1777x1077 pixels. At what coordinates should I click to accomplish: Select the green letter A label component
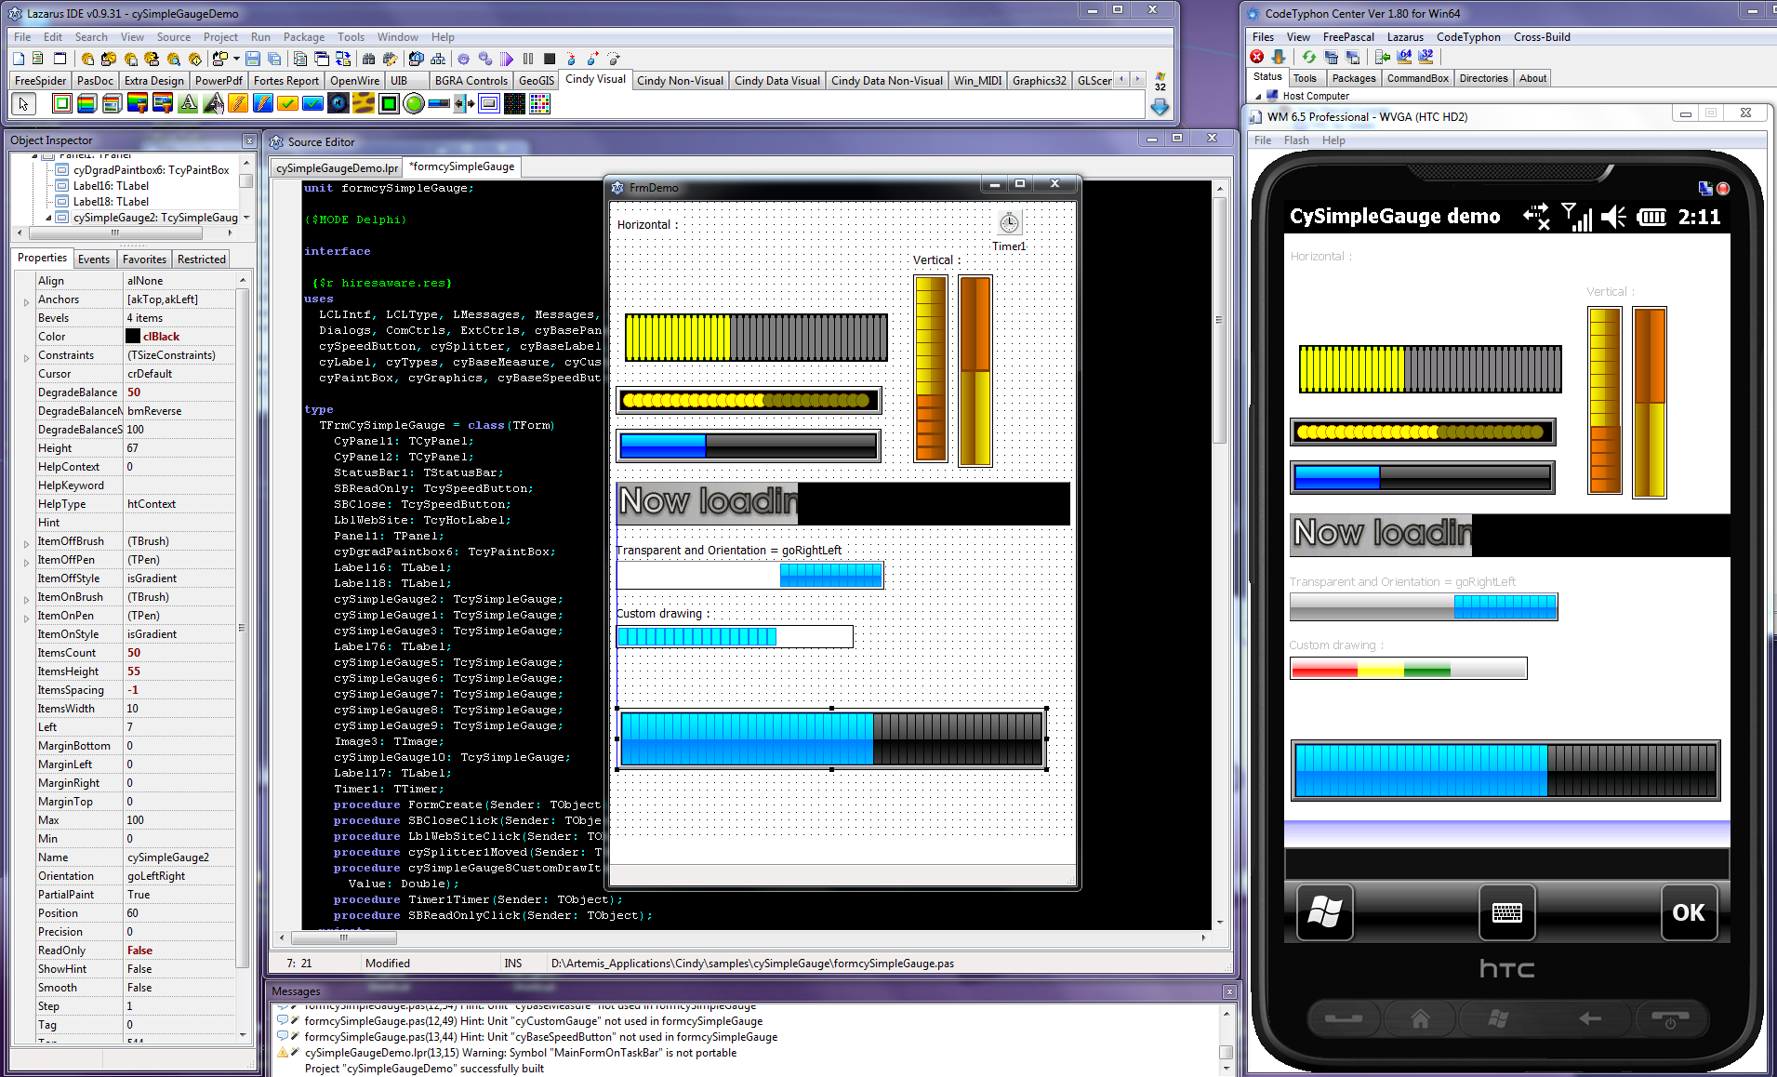(x=189, y=103)
